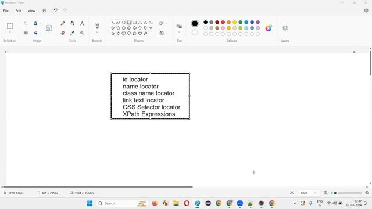Viewport: 372px width, 209px height.
Task: Pick the green colour swatch
Action: coord(240,22)
